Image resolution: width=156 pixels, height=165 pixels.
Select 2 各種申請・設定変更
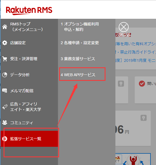(80, 43)
